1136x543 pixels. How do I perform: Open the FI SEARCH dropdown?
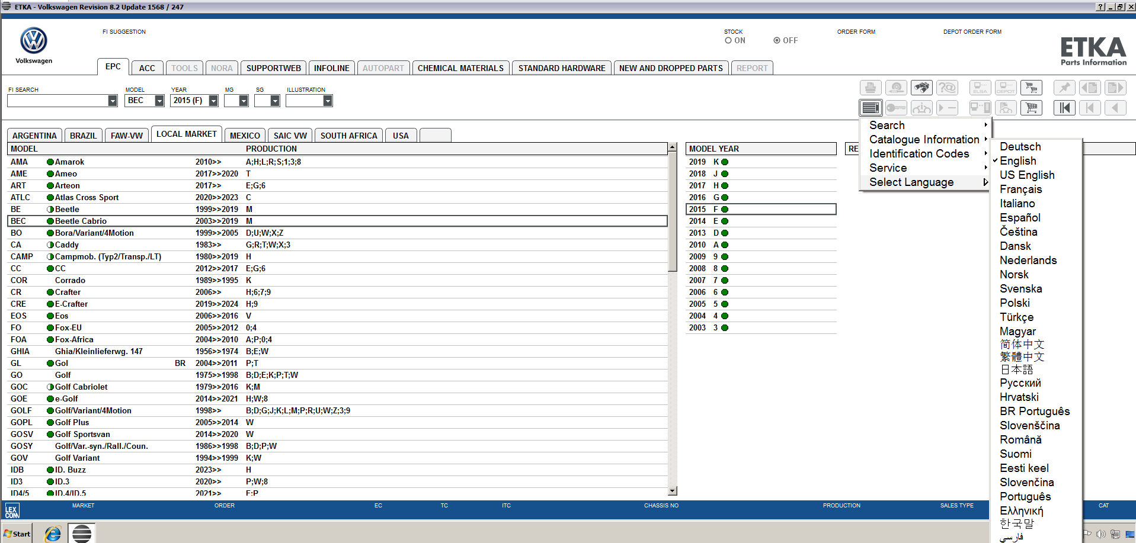113,101
